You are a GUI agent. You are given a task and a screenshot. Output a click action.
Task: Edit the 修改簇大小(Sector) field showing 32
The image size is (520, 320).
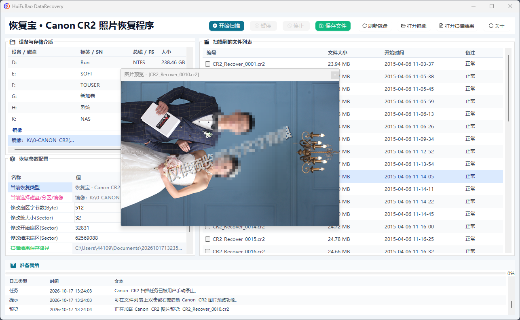[97, 218]
